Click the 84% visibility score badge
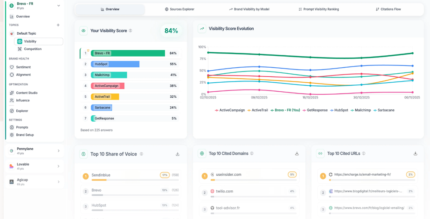 (171, 31)
